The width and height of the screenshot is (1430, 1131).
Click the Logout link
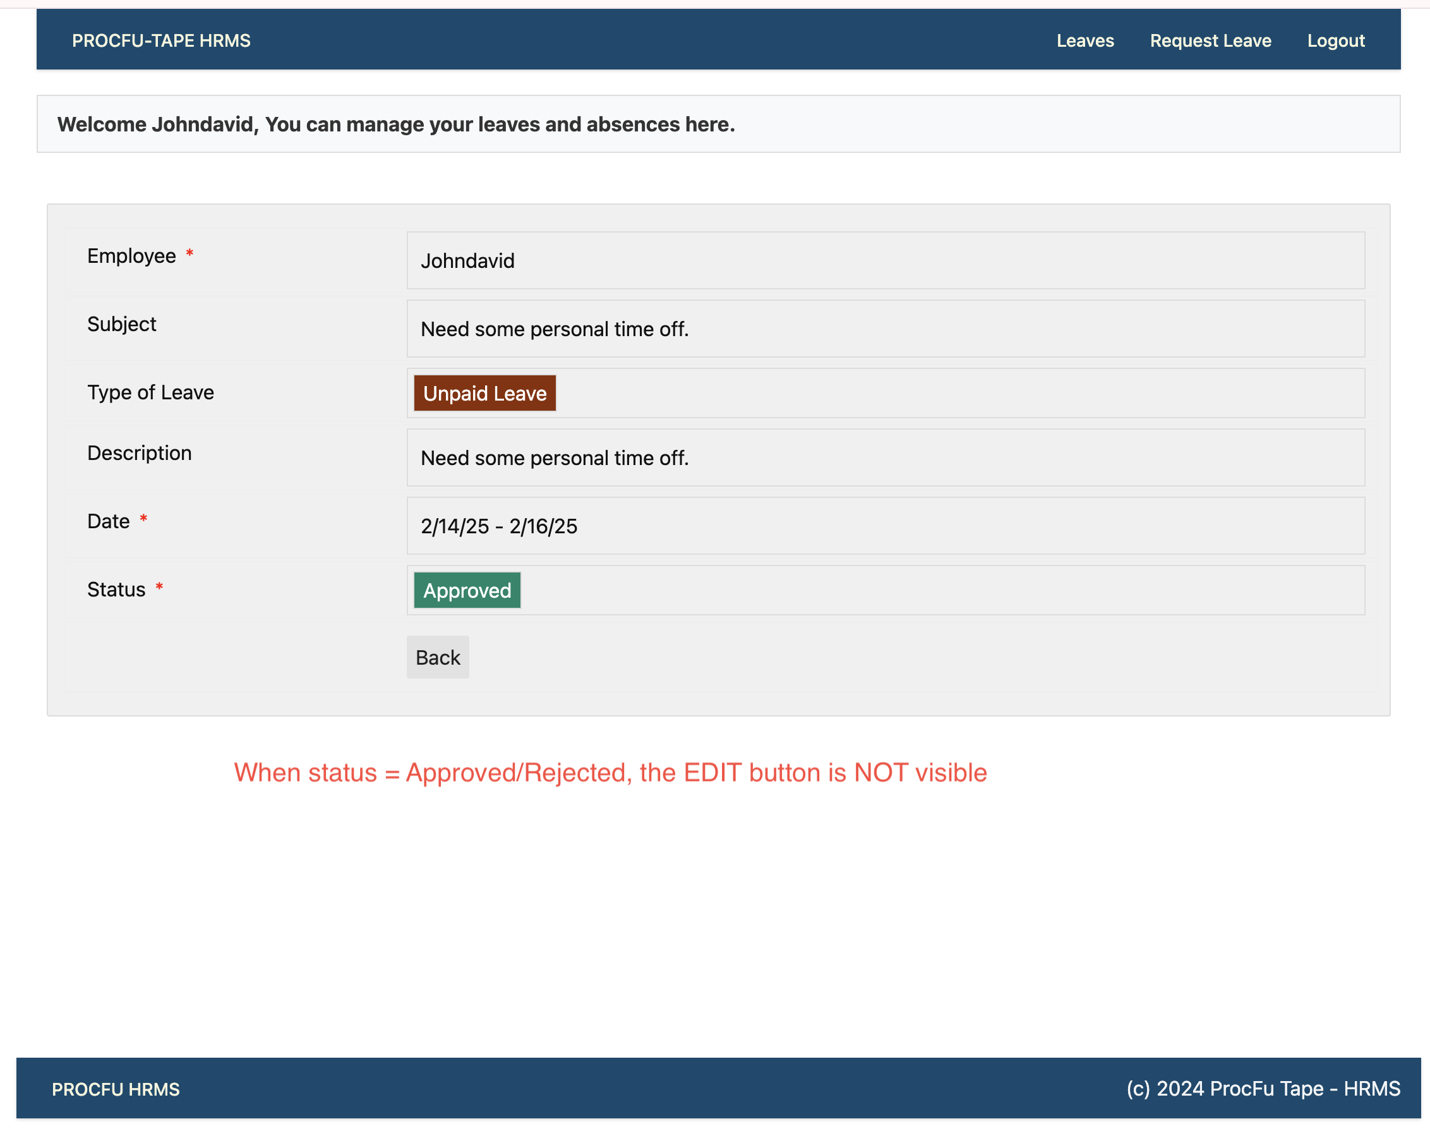(1335, 40)
